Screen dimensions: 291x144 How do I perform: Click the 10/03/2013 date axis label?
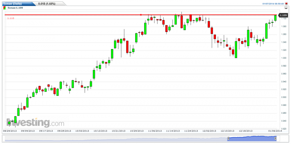(82, 131)
